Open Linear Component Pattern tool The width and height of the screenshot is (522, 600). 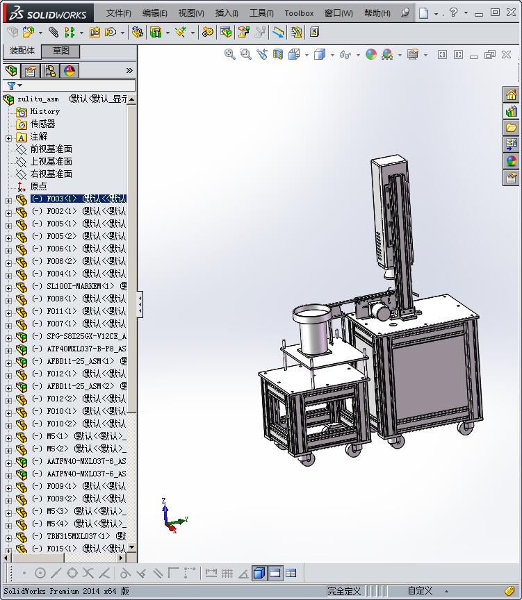pos(70,32)
